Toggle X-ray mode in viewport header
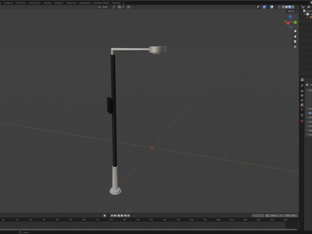This screenshot has width=312, height=234. point(279,7)
